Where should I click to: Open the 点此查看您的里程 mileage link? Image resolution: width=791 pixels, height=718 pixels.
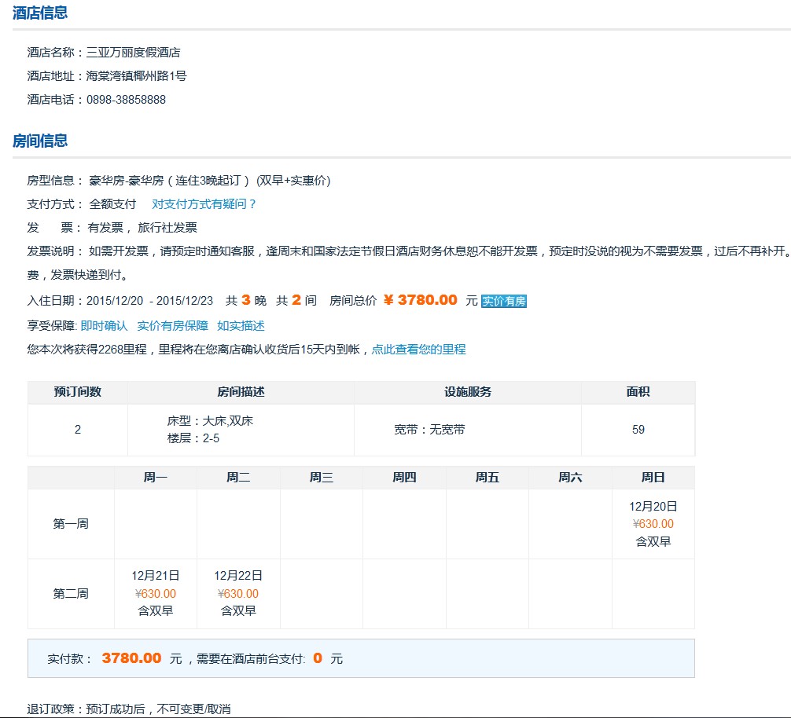click(x=418, y=350)
